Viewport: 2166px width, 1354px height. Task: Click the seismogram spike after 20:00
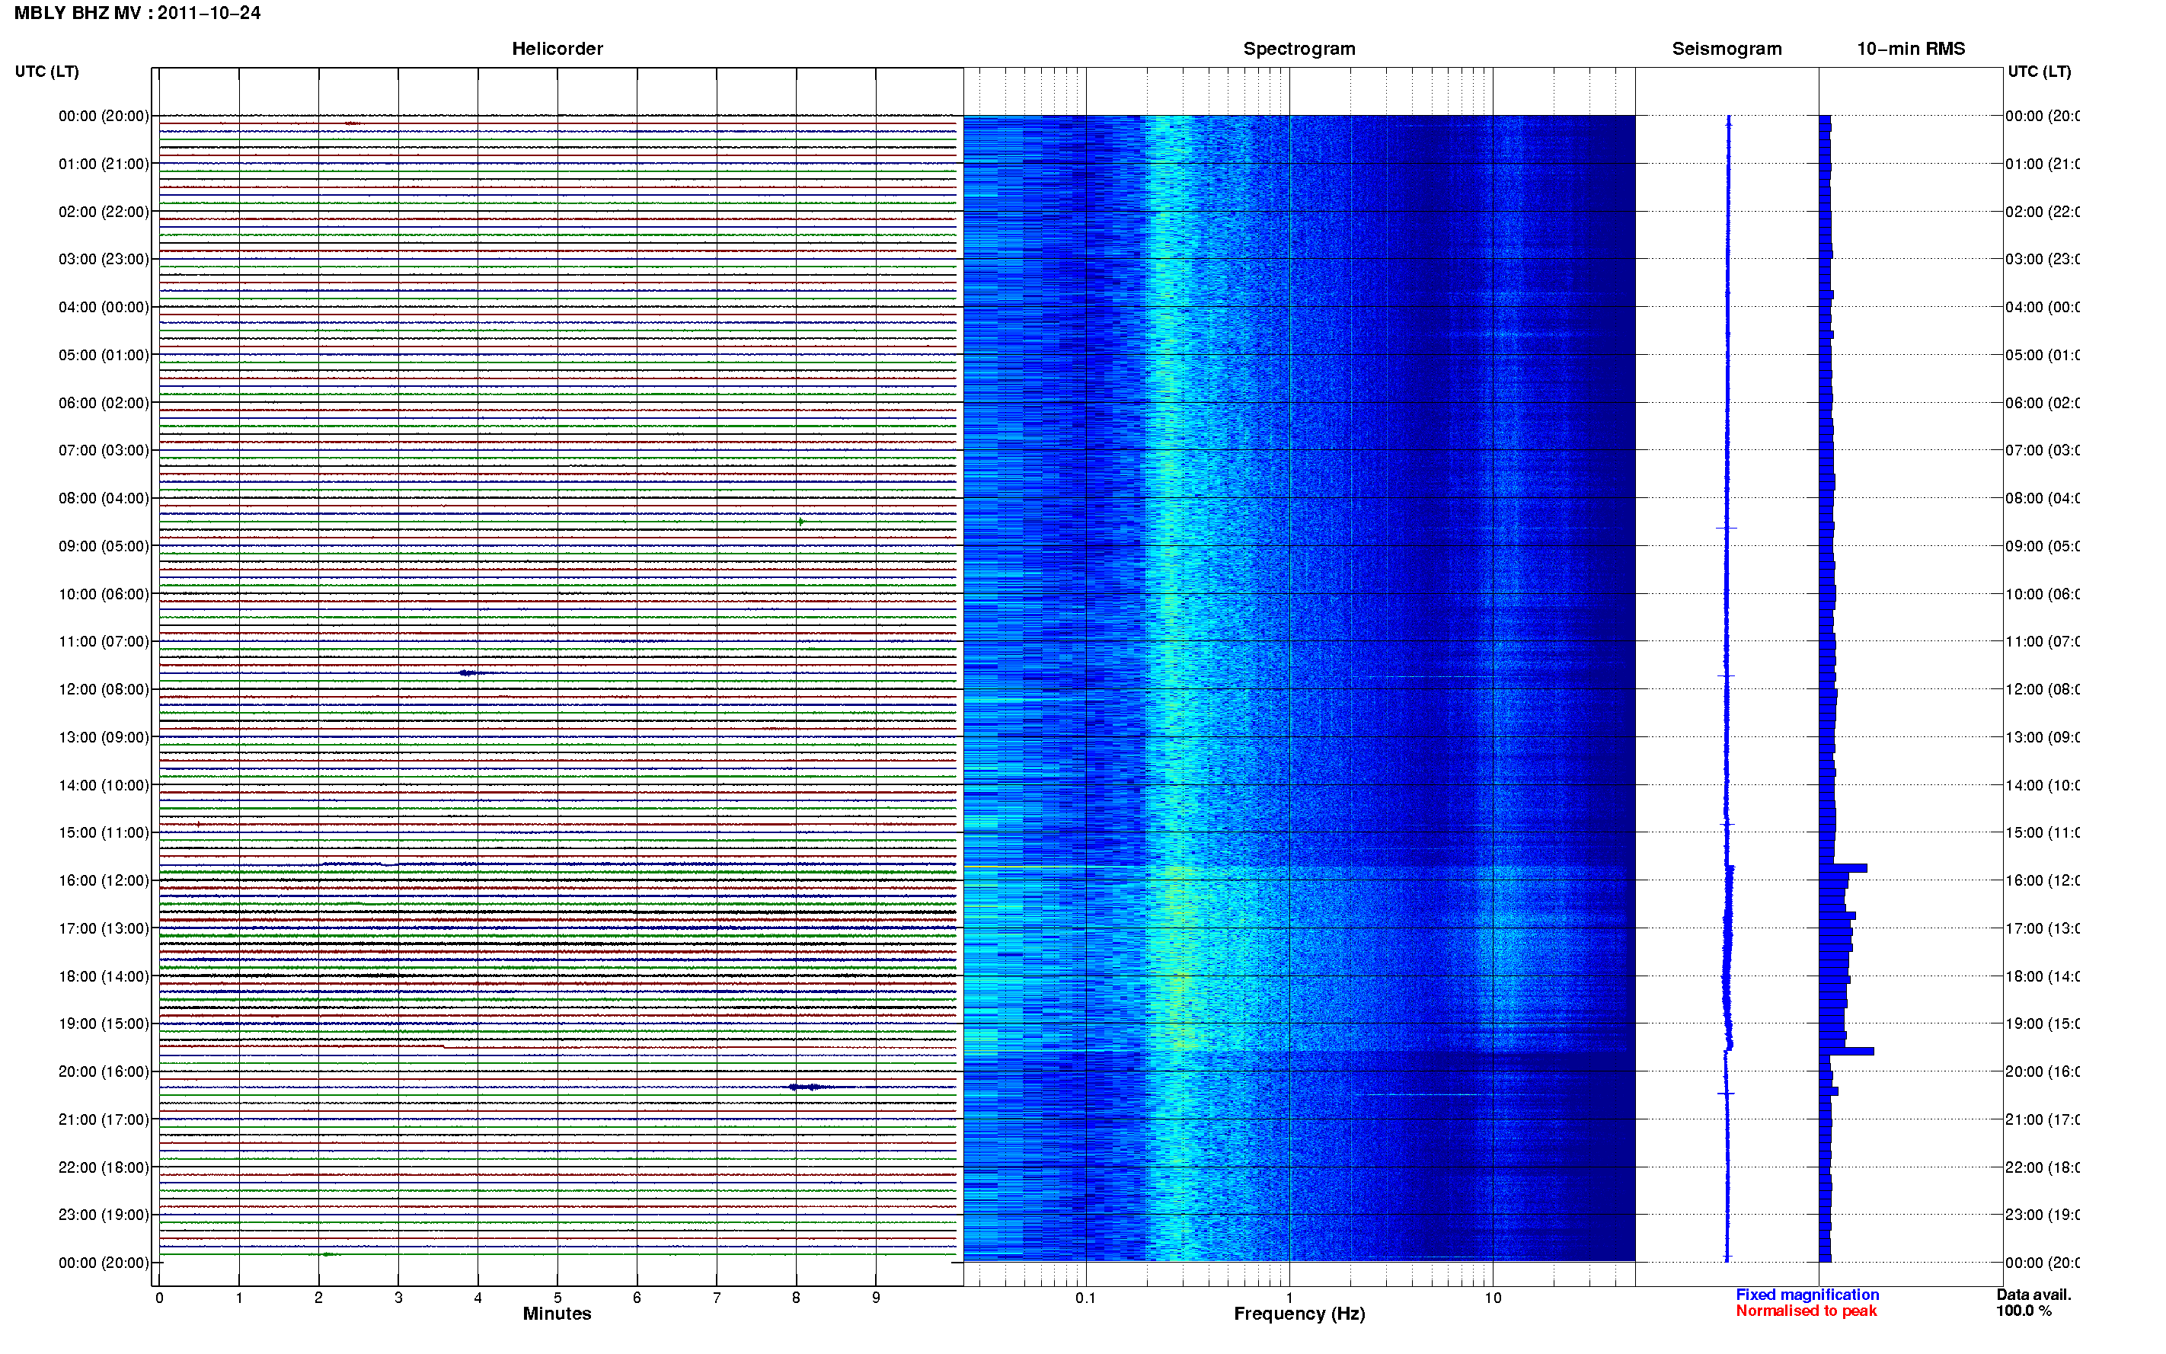(1727, 1094)
